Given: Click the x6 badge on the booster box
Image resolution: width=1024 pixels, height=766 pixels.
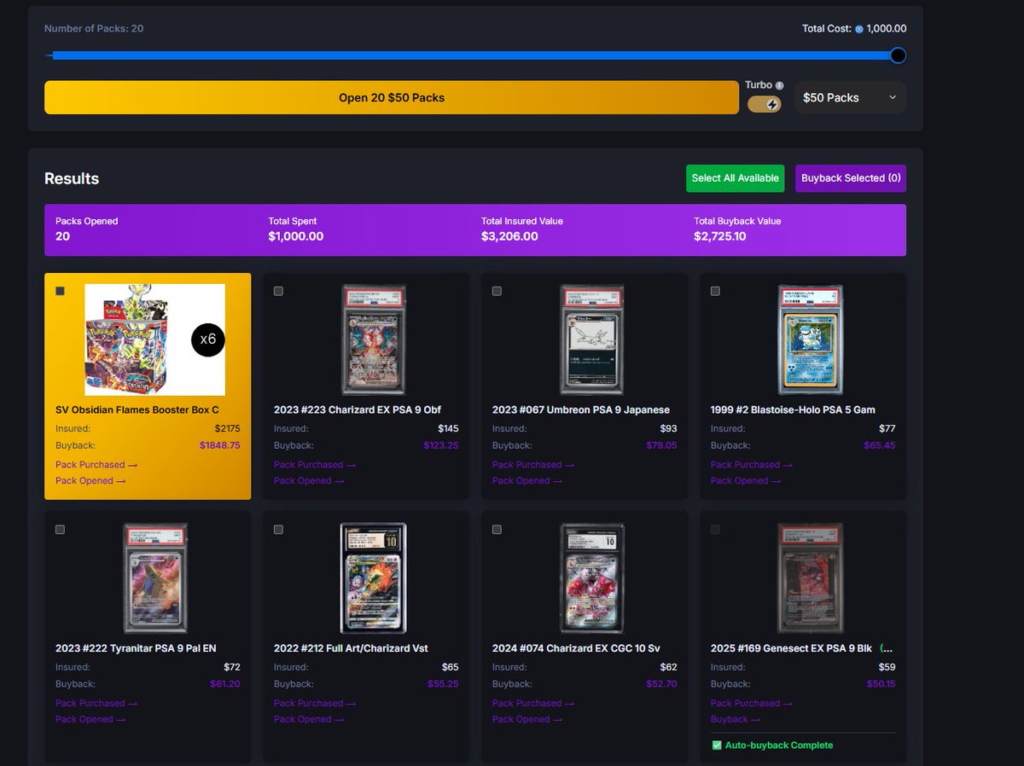Looking at the screenshot, I should [207, 339].
